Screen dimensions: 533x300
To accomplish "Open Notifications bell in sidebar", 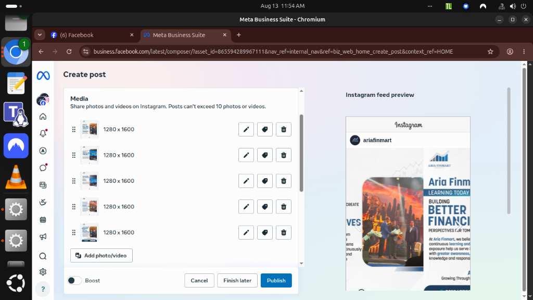I will click(43, 133).
